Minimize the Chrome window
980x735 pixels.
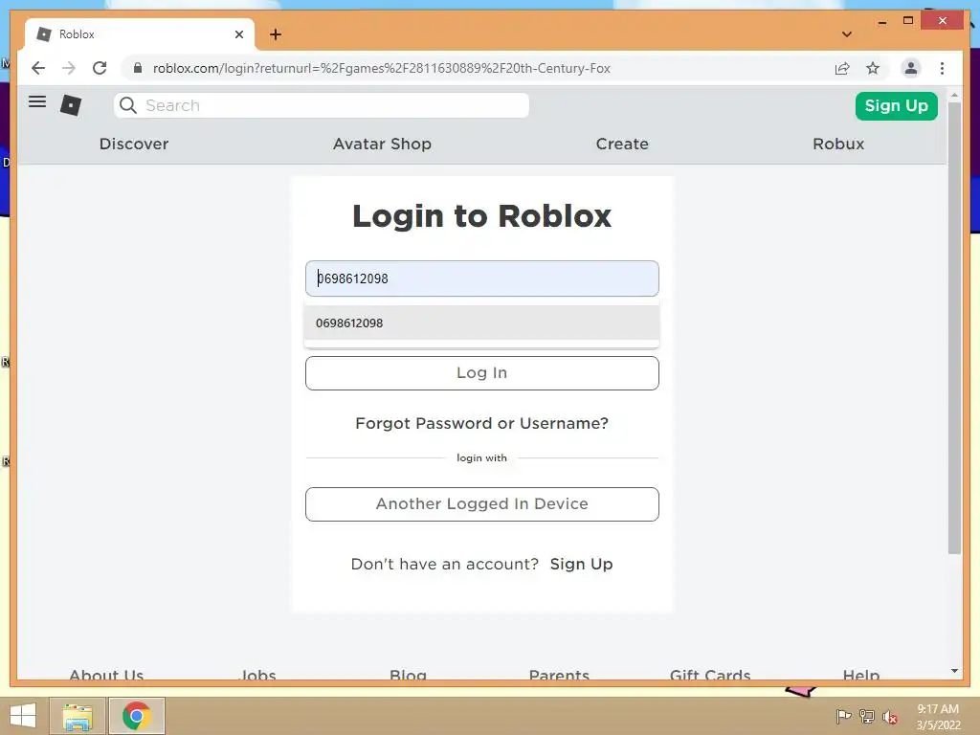[881, 22]
